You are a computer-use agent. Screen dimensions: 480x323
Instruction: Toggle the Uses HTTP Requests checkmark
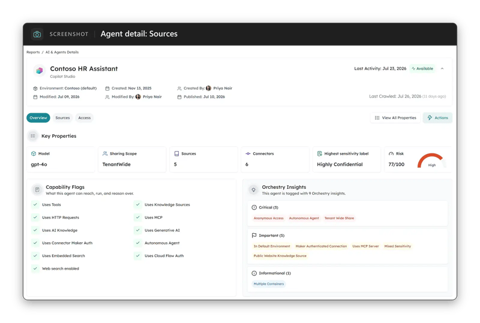point(35,218)
